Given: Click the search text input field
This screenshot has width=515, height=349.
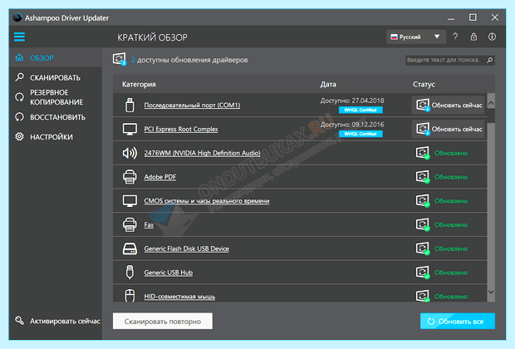Looking at the screenshot, I should [445, 60].
